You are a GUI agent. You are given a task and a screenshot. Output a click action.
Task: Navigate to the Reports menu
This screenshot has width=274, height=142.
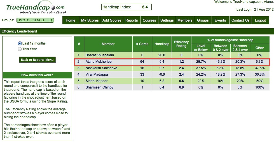click(x=132, y=20)
